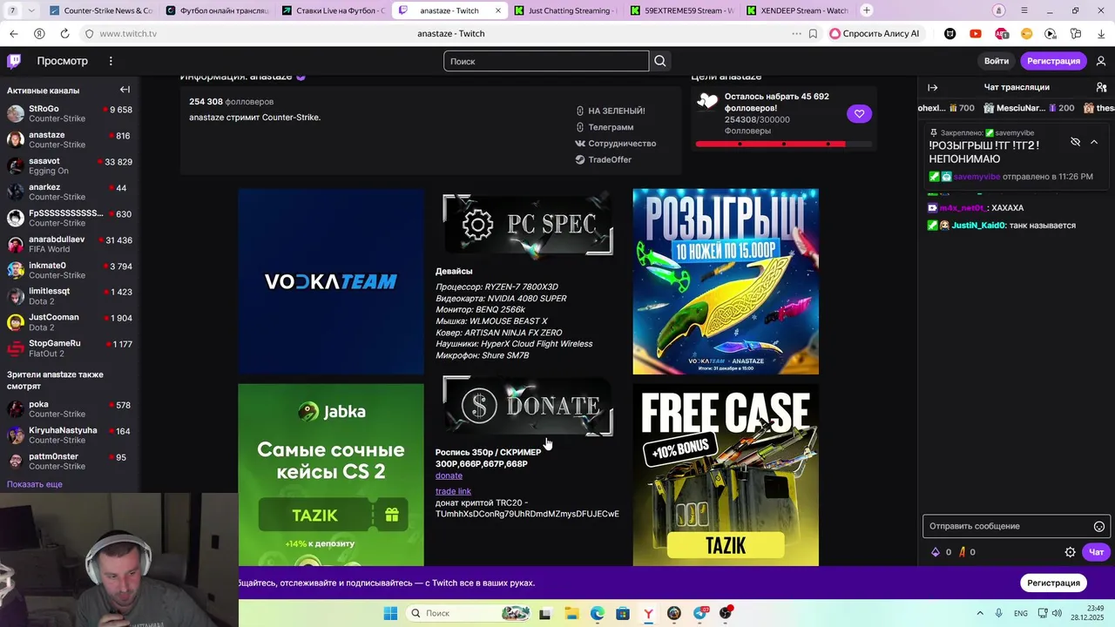Open the browser downloads panel

pos(1101,34)
